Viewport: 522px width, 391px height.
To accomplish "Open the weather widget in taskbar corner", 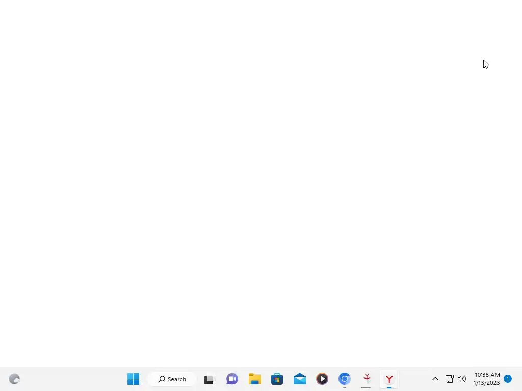I will coord(14,379).
